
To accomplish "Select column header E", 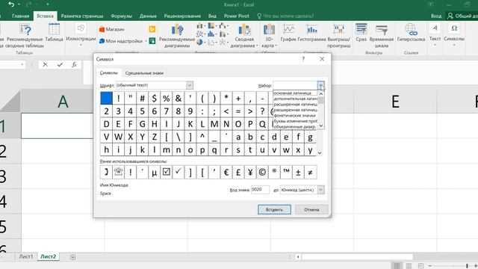I will coord(395,102).
